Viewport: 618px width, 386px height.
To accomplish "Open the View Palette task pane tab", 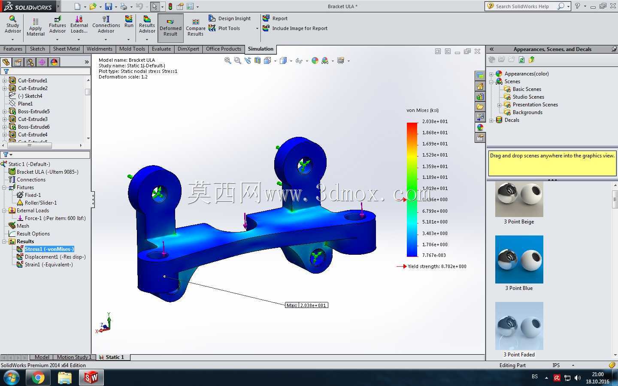I will click(x=480, y=117).
